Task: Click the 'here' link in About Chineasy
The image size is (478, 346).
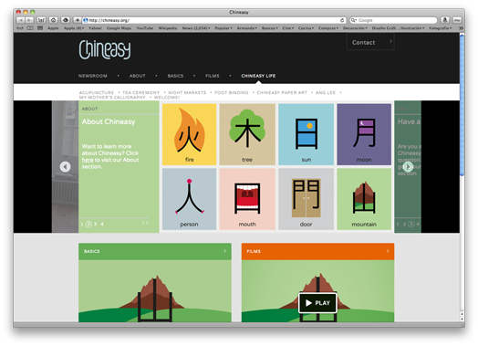Action: pyautogui.click(x=88, y=160)
